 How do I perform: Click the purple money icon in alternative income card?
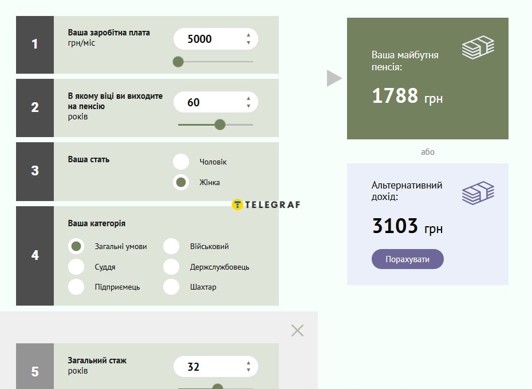click(x=478, y=193)
